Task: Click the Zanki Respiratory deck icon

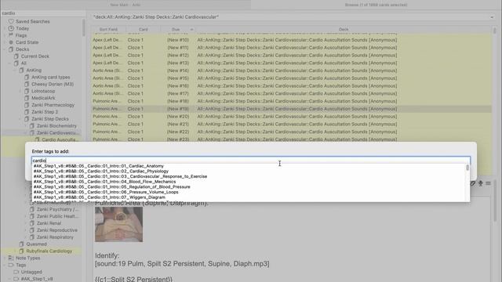Action: [31, 237]
